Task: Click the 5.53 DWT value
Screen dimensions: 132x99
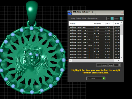Action: tap(107, 43)
